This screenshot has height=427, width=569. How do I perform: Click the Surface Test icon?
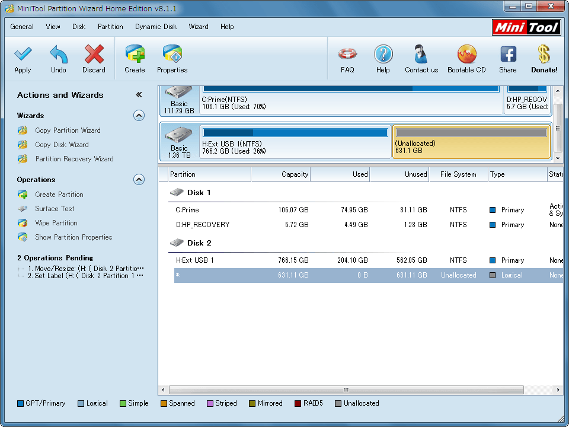click(23, 209)
